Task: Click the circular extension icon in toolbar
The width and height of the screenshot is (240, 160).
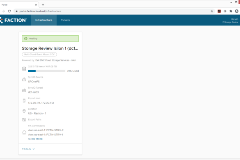Action: 225,11
